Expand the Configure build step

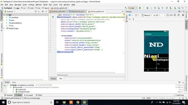pyautogui.click(x=13, y=92)
